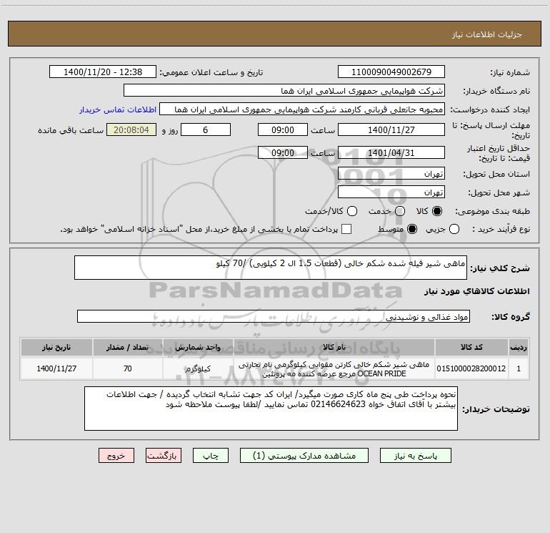550x533 pixels.
Task: Click the price validity date 1401/04/31 field
Action: point(391,152)
